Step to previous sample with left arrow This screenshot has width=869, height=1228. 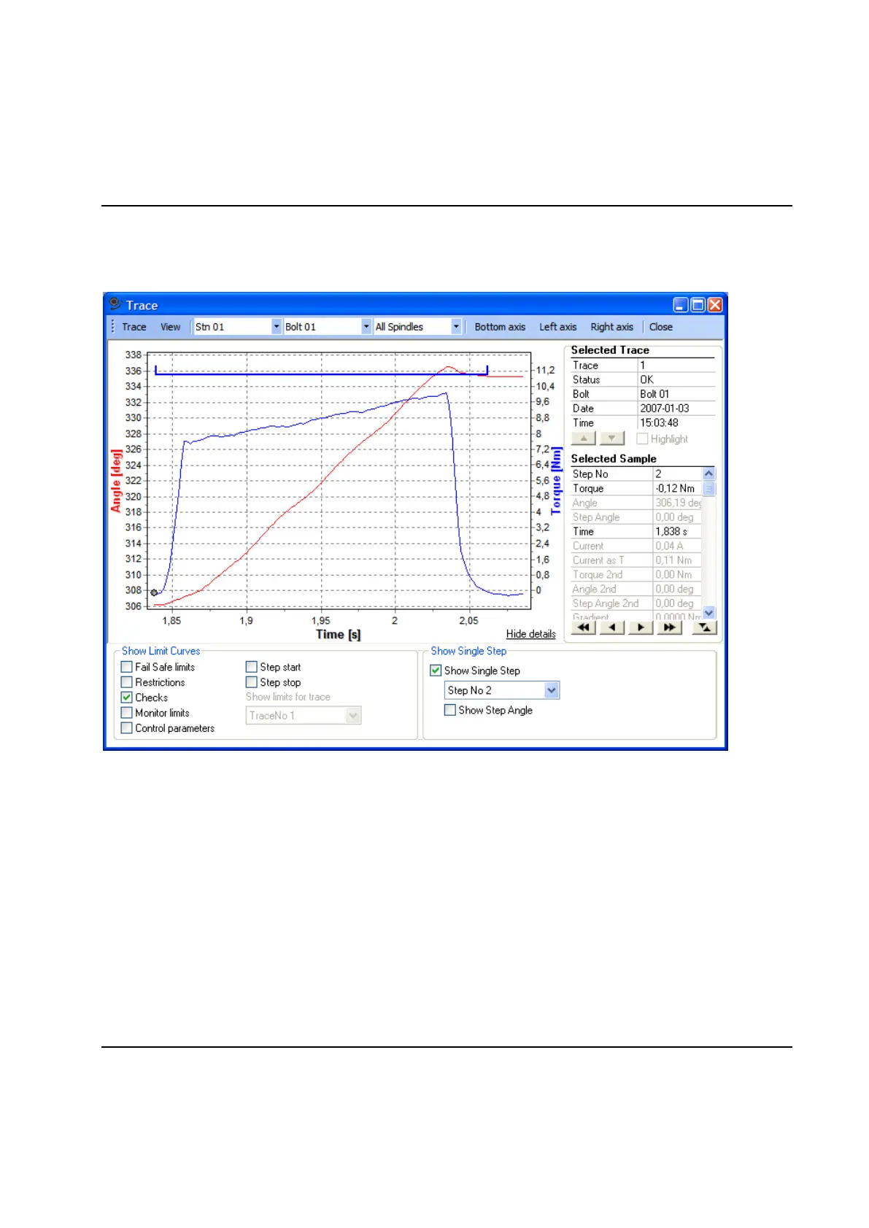612,627
